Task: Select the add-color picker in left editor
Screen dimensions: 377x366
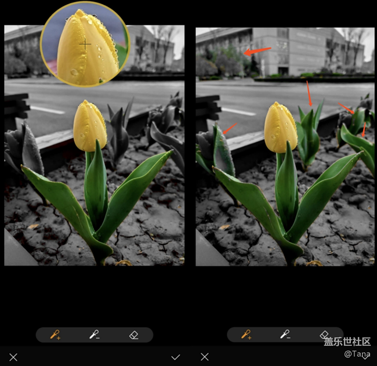Action: (55, 335)
